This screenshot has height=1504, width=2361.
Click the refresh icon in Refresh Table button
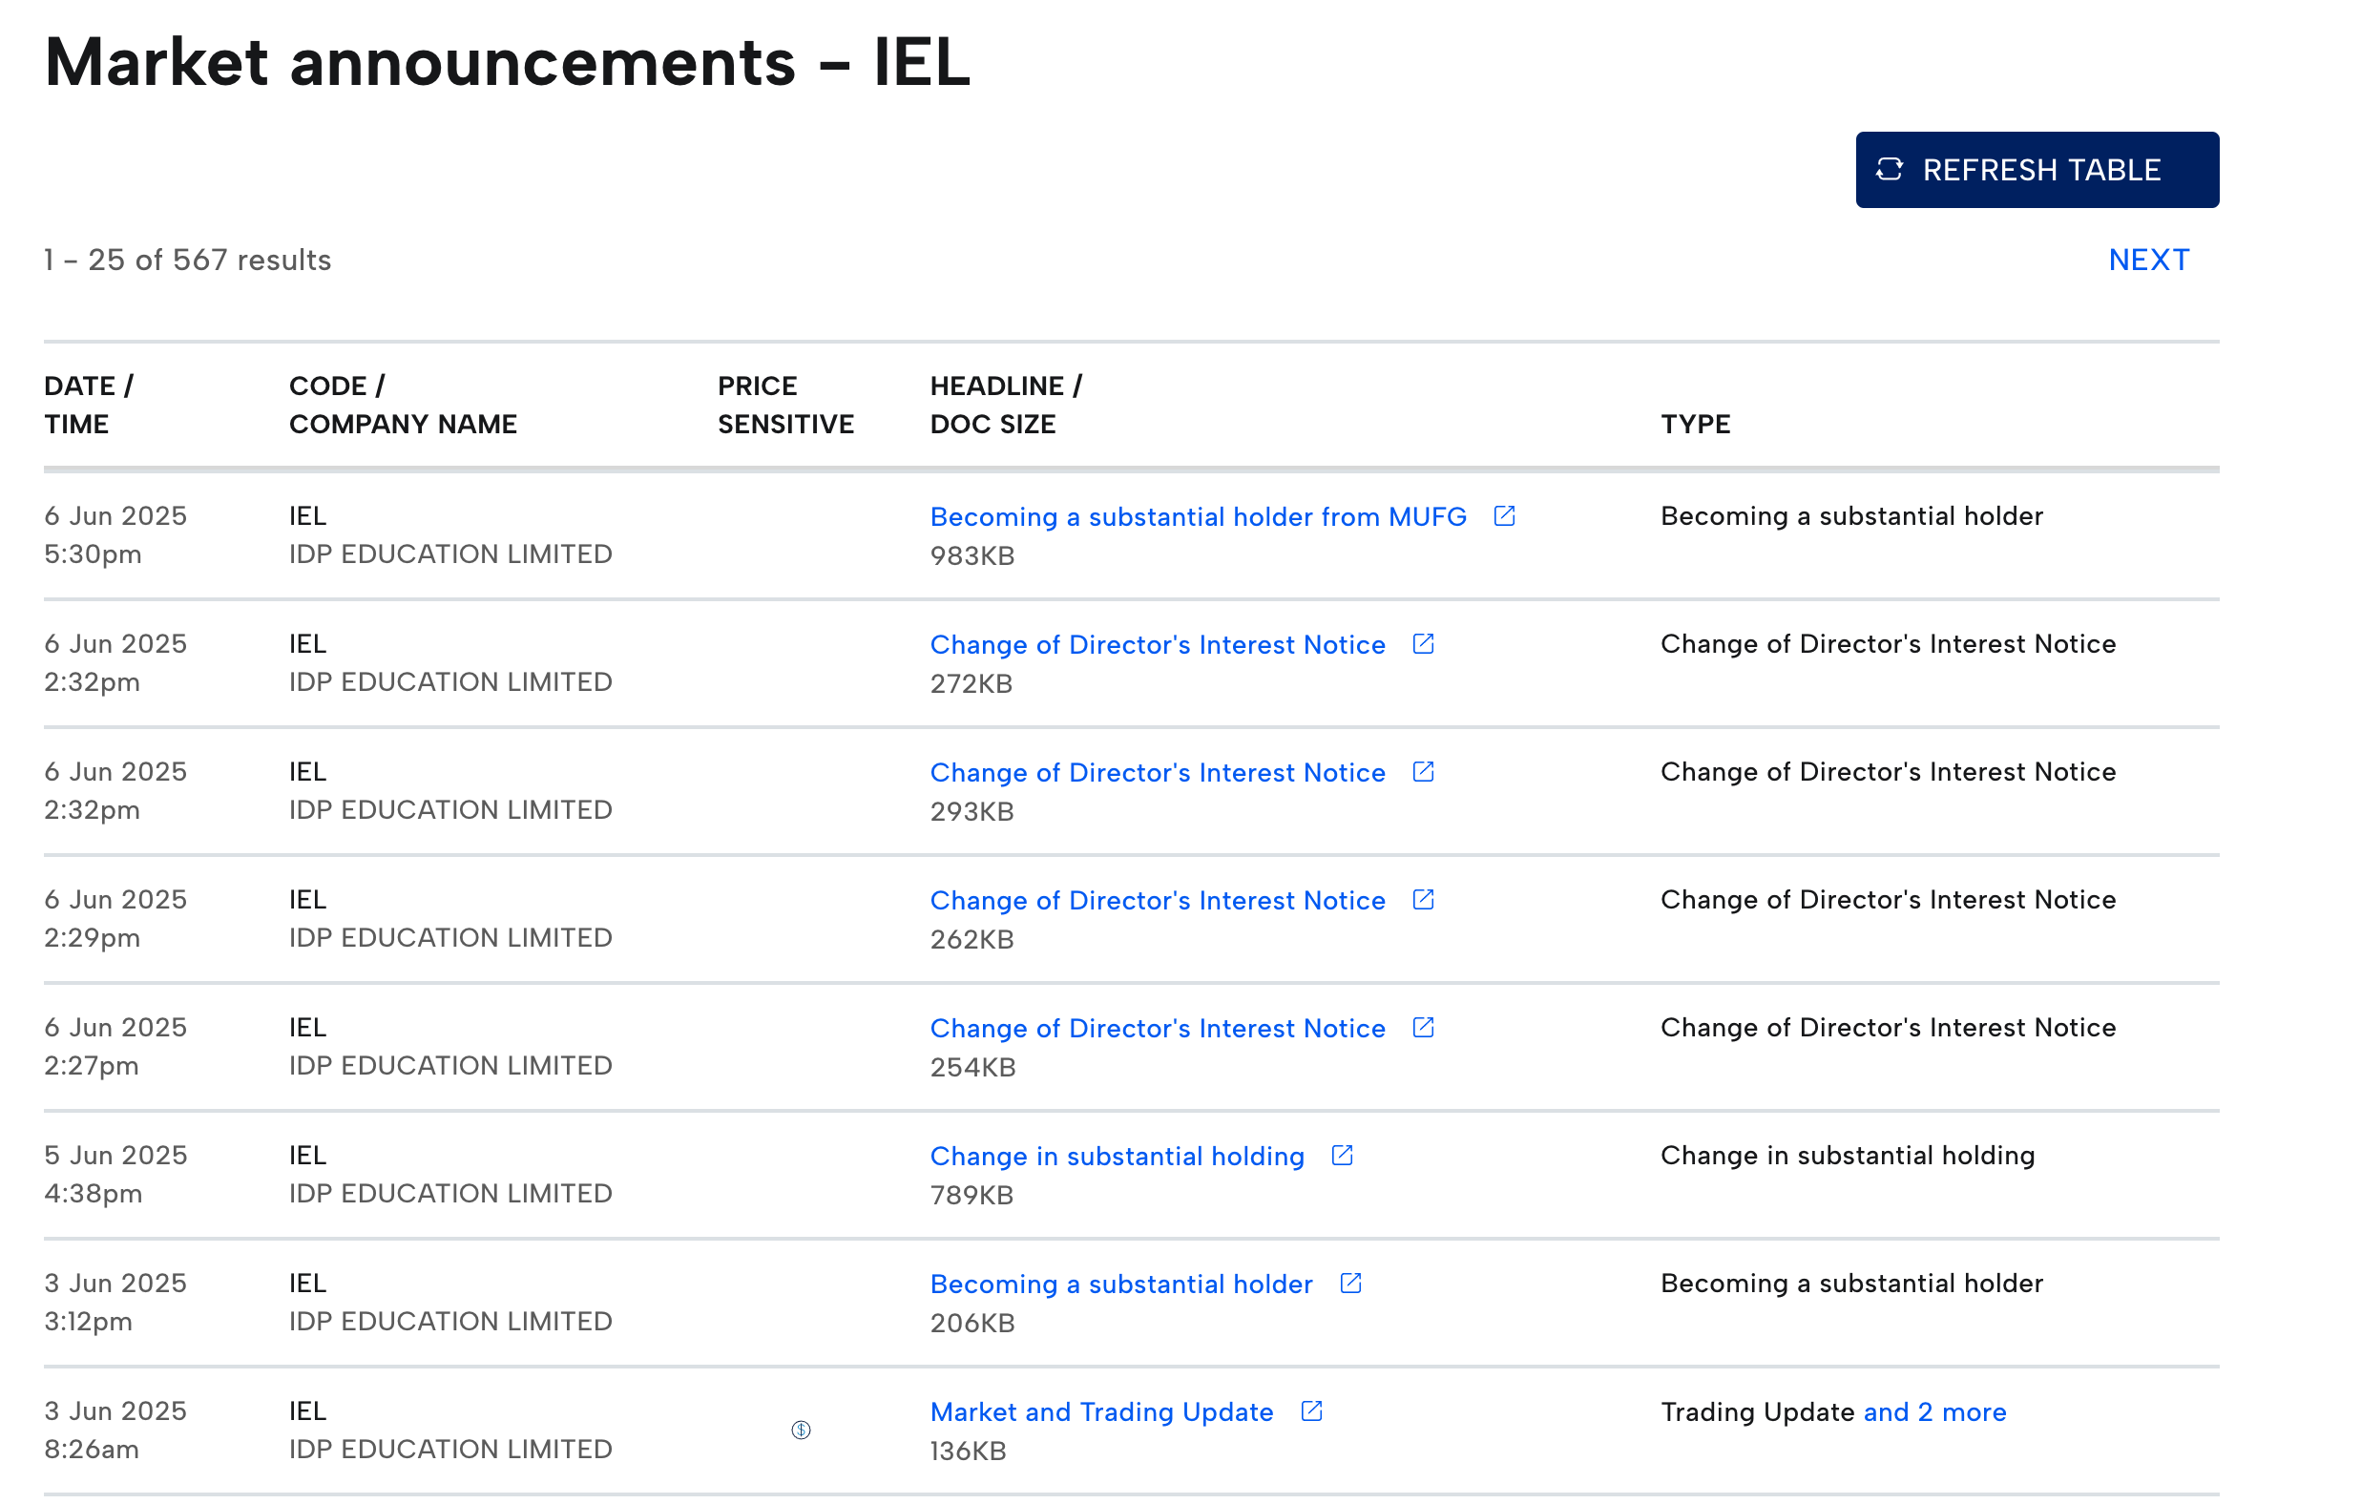[x=1890, y=170]
